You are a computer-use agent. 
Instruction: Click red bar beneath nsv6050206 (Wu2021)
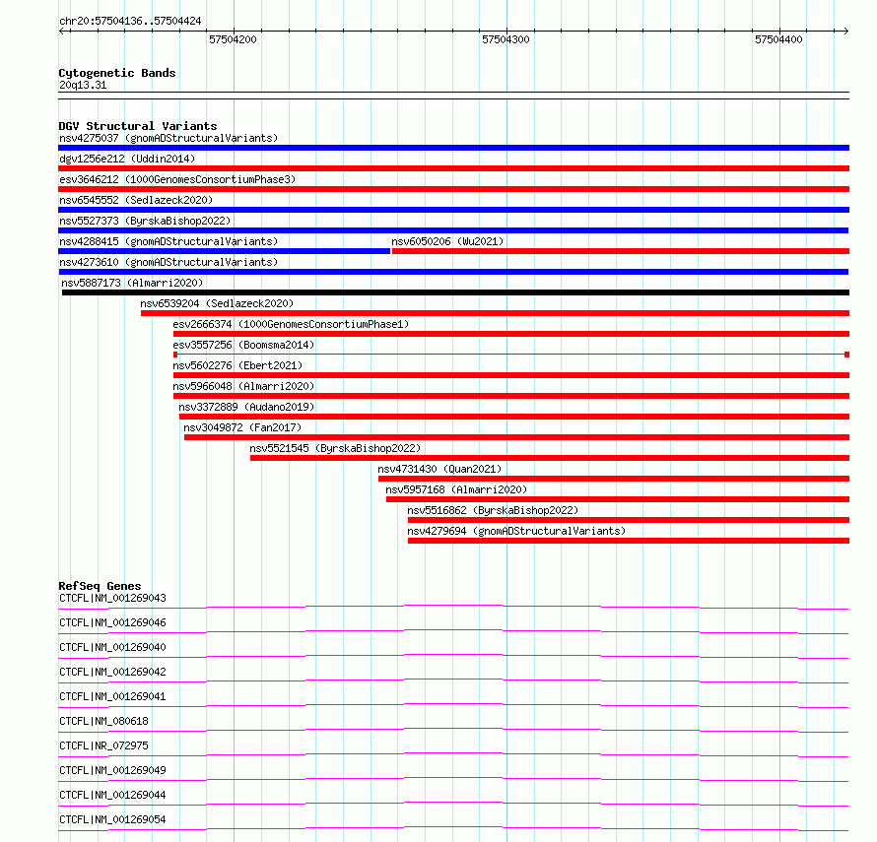click(621, 251)
